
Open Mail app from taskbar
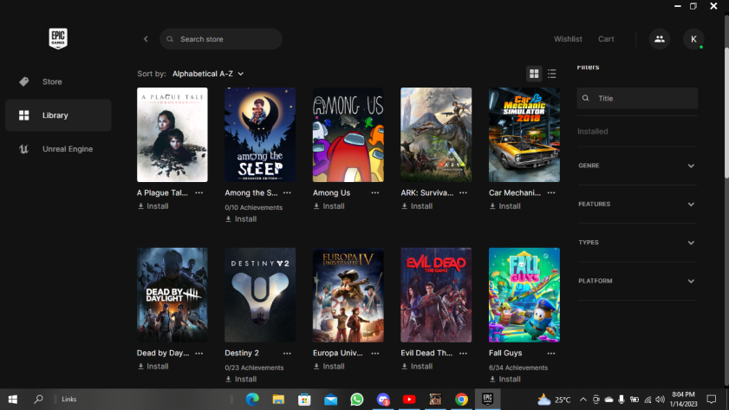(x=330, y=400)
